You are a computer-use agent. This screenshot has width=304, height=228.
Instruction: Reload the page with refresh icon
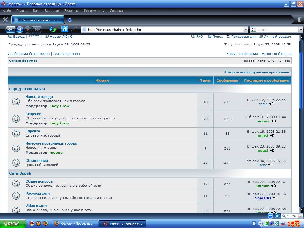(x=53, y=29)
